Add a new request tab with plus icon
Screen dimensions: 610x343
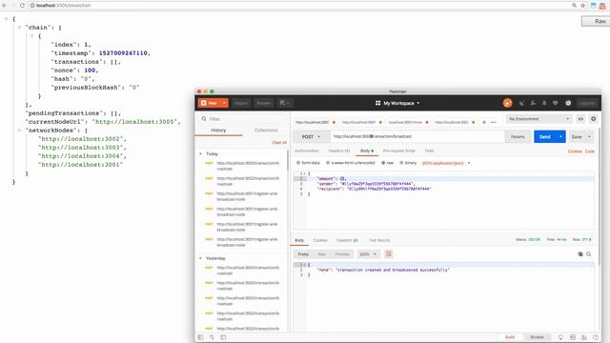pos(484,122)
